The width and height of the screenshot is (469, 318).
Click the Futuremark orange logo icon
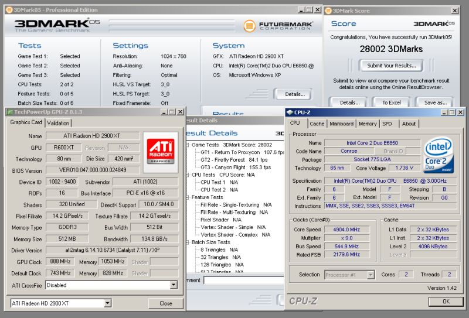(x=249, y=26)
